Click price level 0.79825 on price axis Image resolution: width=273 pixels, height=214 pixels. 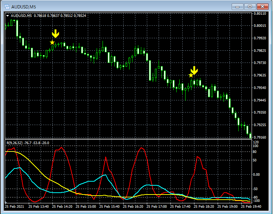(x=260, y=51)
